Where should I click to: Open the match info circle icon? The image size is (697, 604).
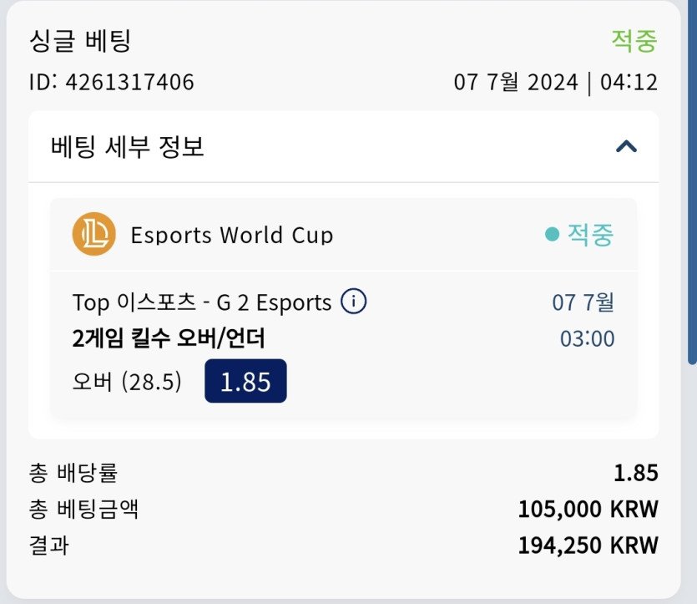coord(353,301)
